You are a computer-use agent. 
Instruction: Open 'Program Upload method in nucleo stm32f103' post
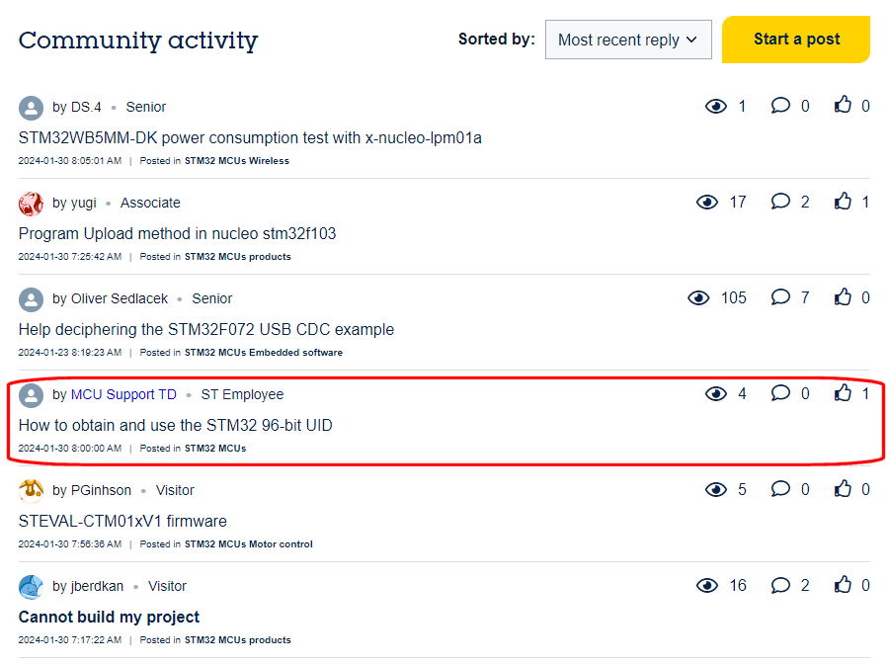point(178,234)
